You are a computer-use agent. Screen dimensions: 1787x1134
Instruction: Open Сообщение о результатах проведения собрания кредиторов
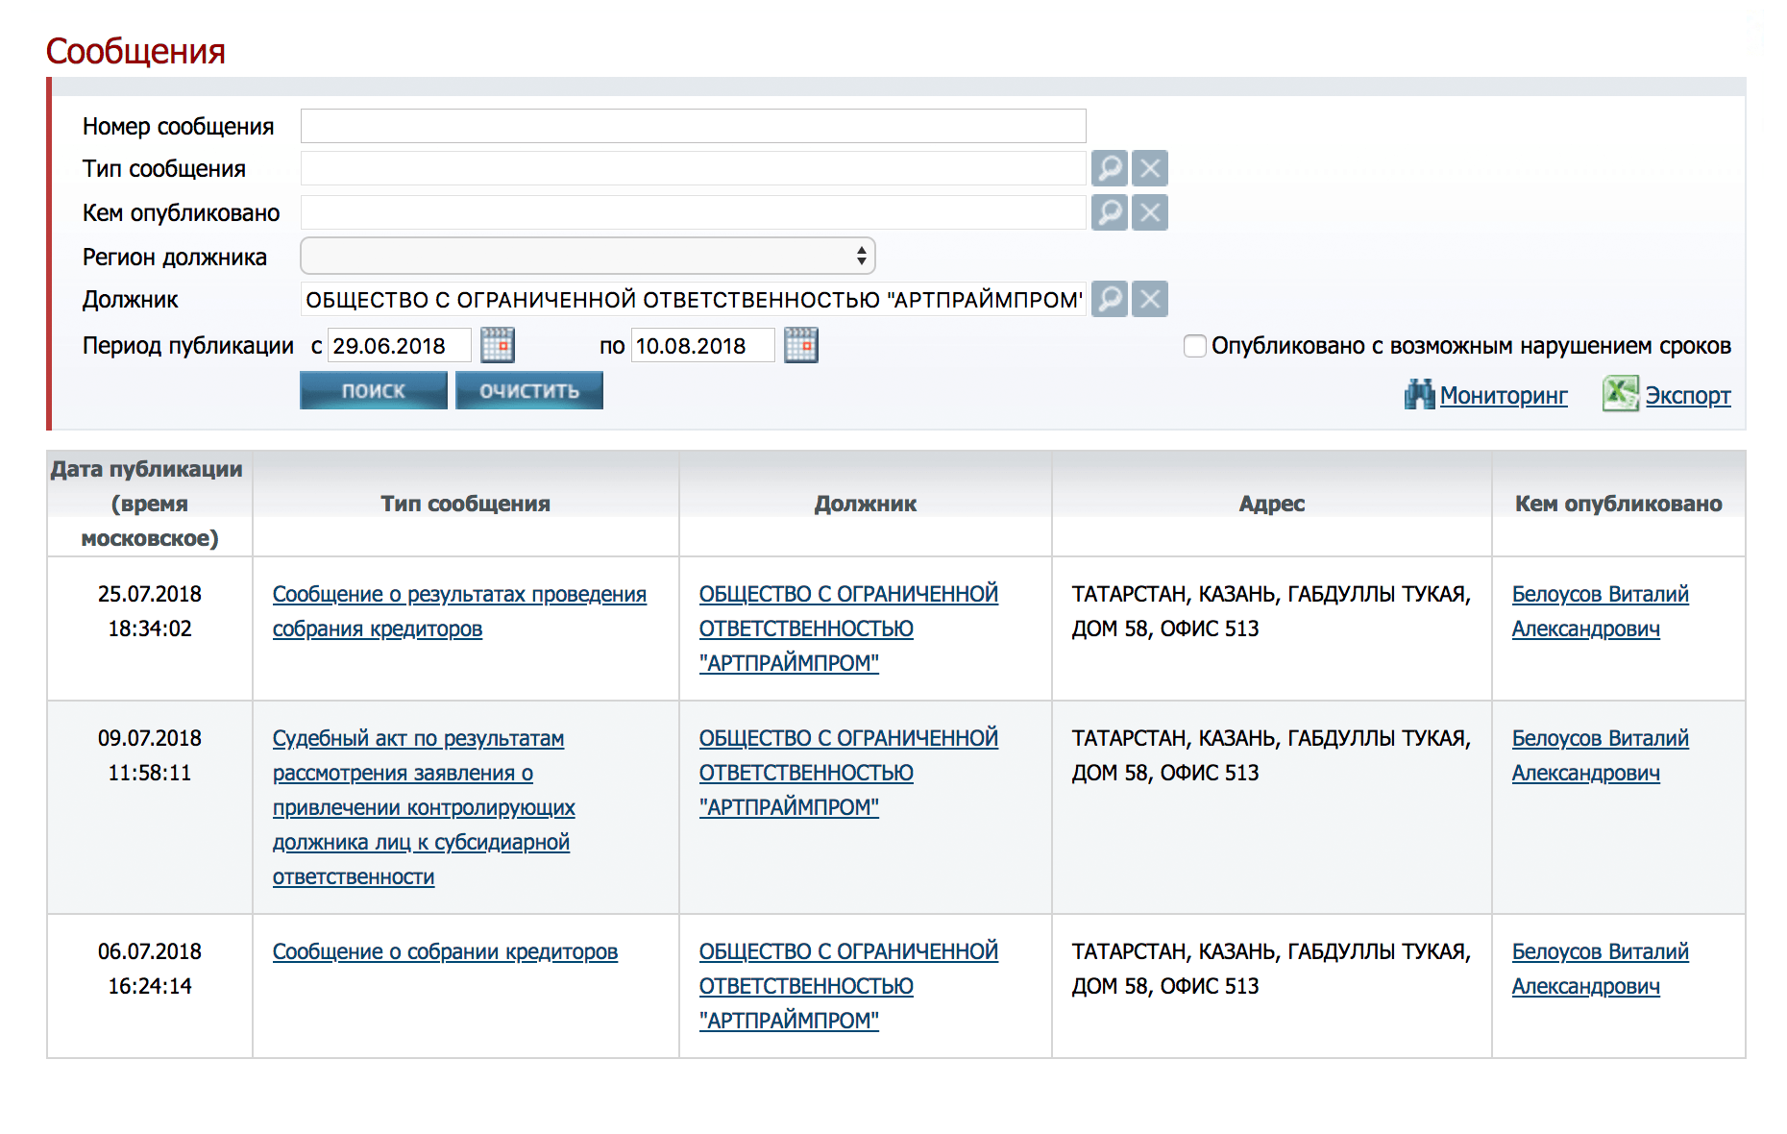459,611
